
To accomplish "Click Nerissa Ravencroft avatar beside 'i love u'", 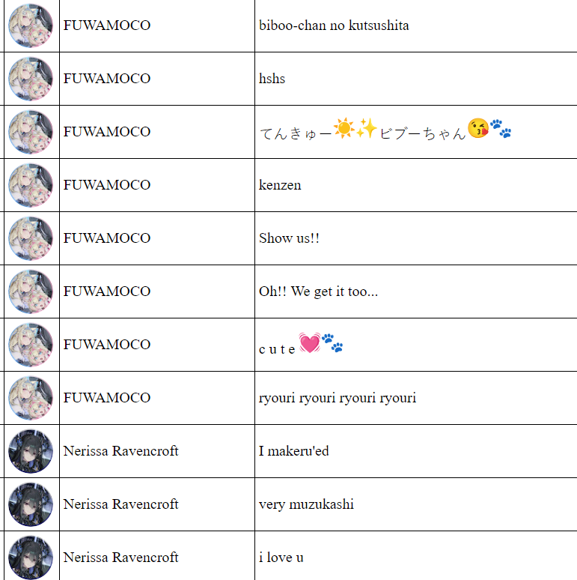I will (x=30, y=558).
